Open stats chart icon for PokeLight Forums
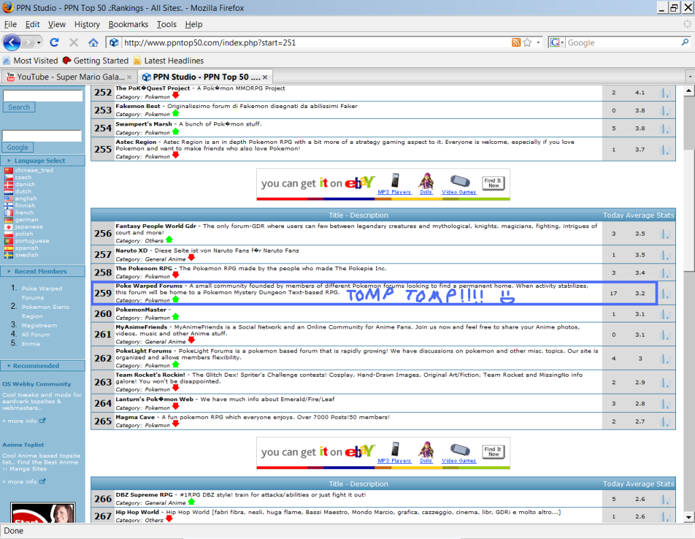The height and width of the screenshot is (539, 695). click(666, 358)
